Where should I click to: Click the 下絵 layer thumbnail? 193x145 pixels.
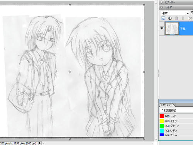pyautogui.click(x=172, y=28)
